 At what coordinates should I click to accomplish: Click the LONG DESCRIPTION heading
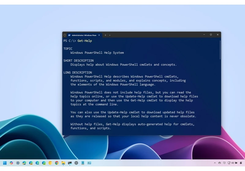tap(78, 73)
